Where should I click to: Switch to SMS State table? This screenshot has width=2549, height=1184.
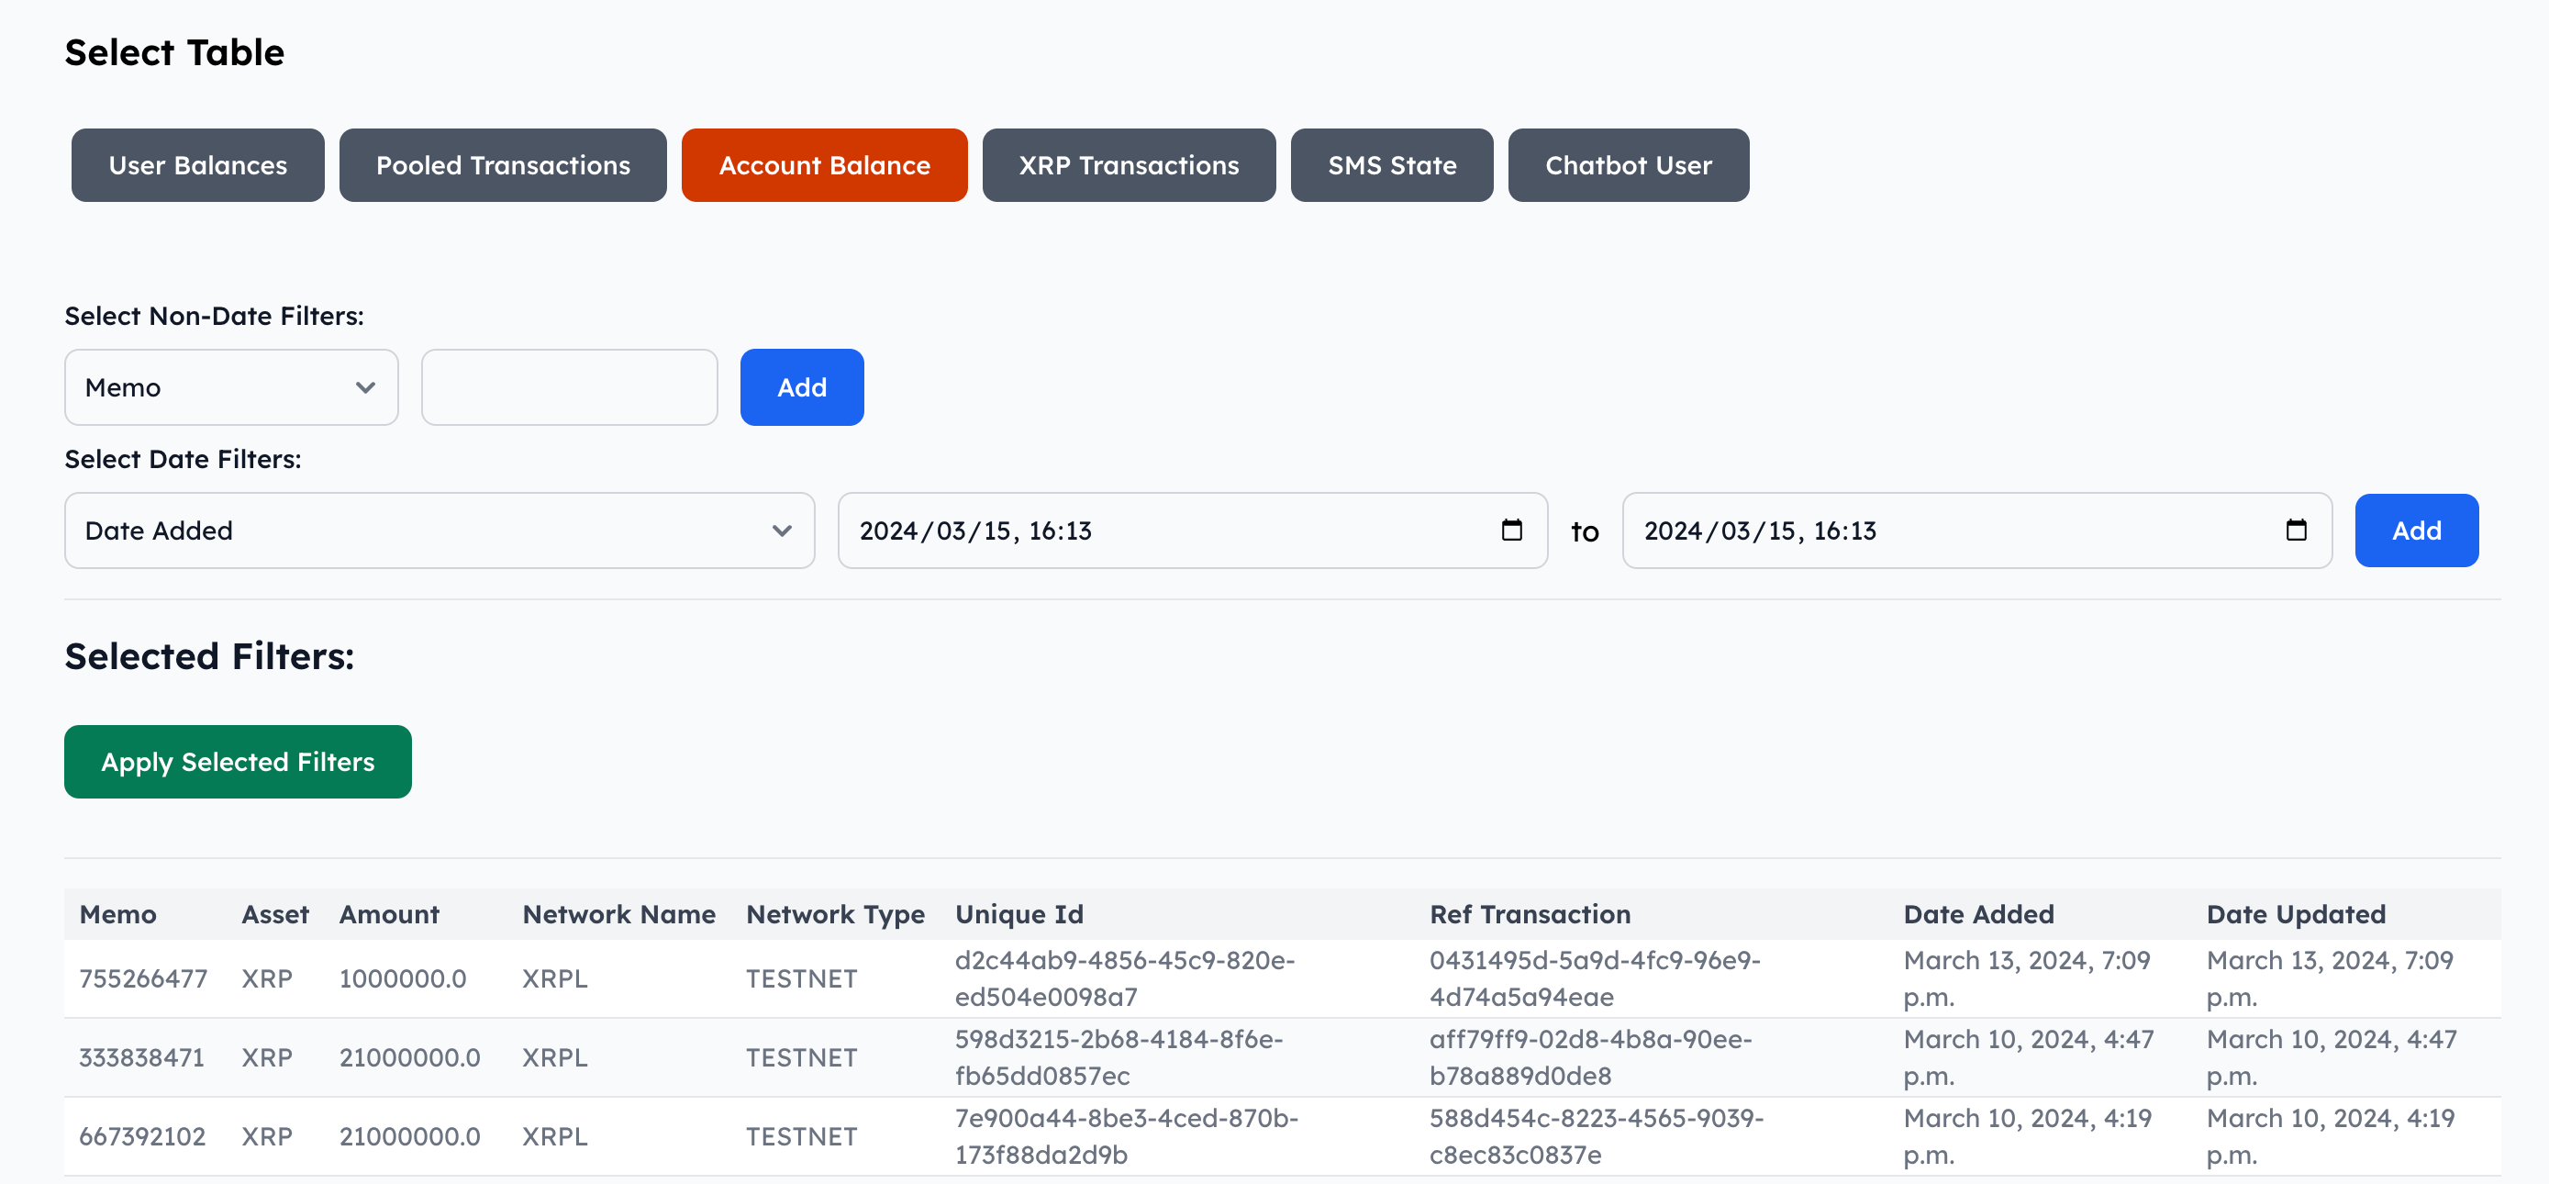(1391, 165)
